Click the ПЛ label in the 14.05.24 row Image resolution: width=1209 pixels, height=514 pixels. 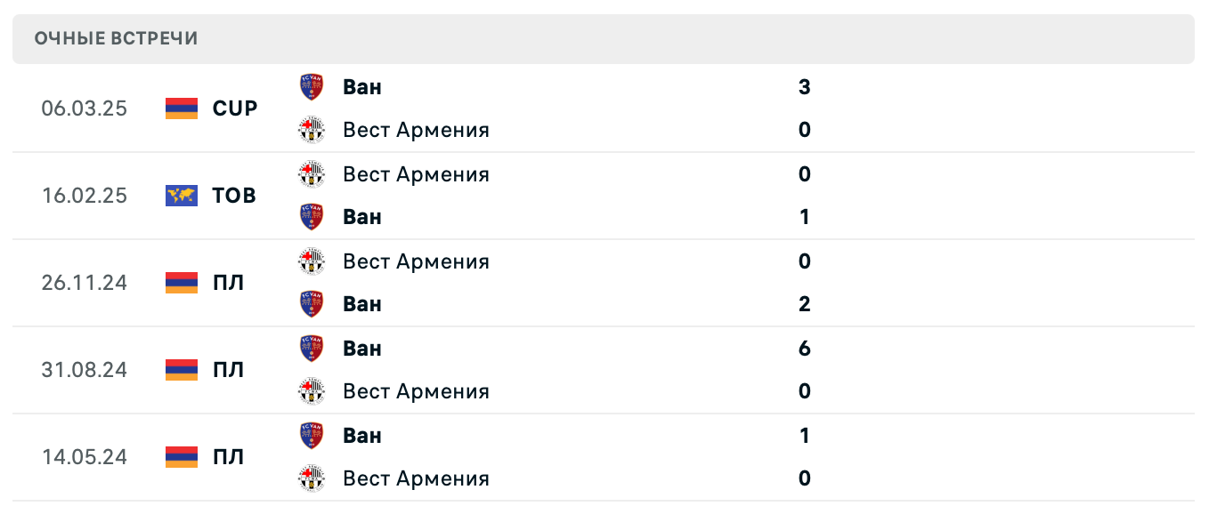coord(231,456)
